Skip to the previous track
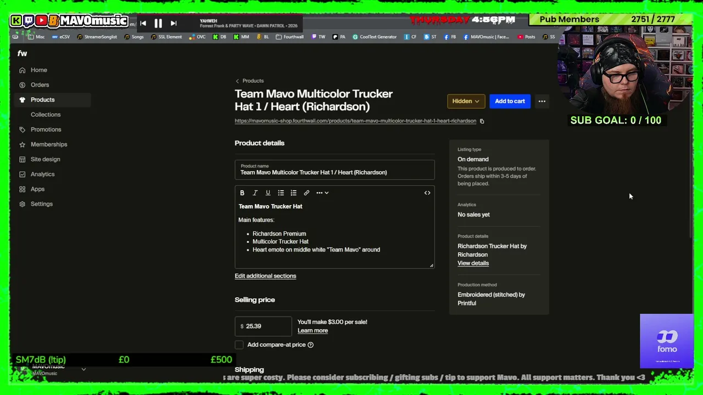The width and height of the screenshot is (703, 395). pos(143,23)
